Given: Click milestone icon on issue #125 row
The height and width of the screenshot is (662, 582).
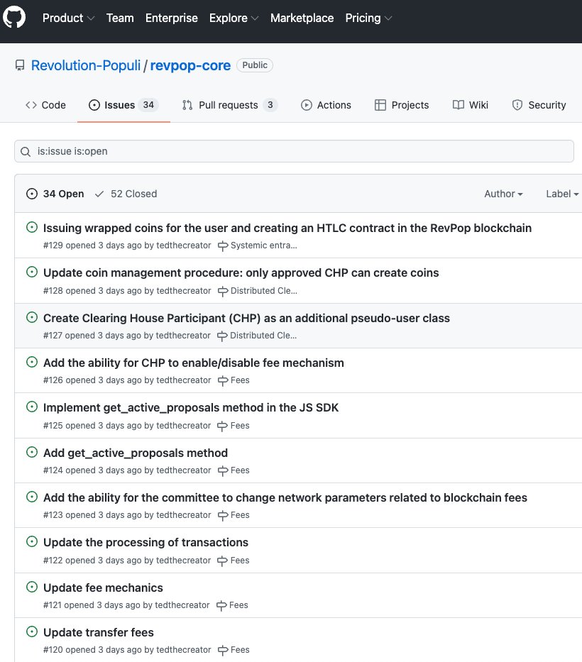Looking at the screenshot, I should (x=223, y=426).
